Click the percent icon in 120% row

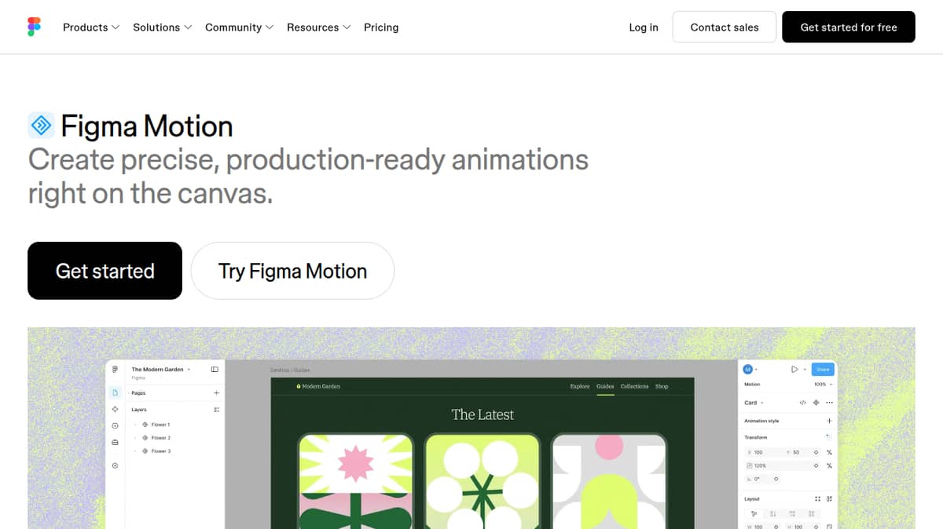[829, 466]
